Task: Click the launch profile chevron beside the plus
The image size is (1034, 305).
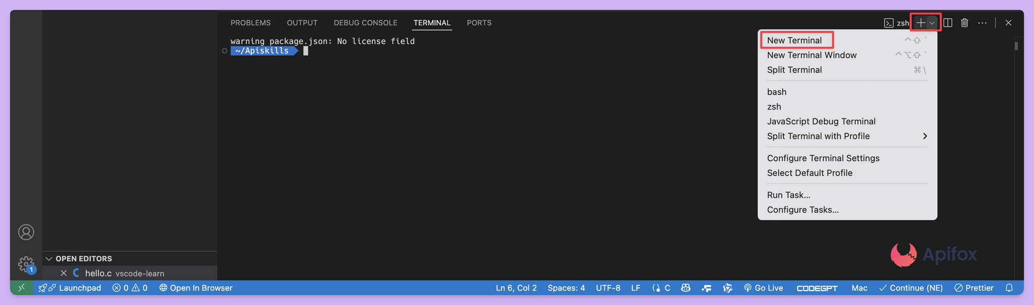Action: pyautogui.click(x=932, y=23)
